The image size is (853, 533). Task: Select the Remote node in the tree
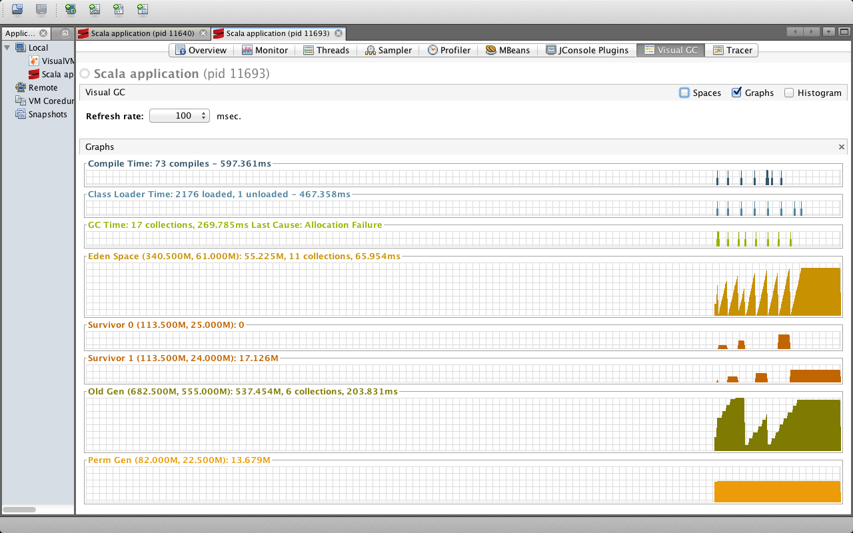coord(37,88)
